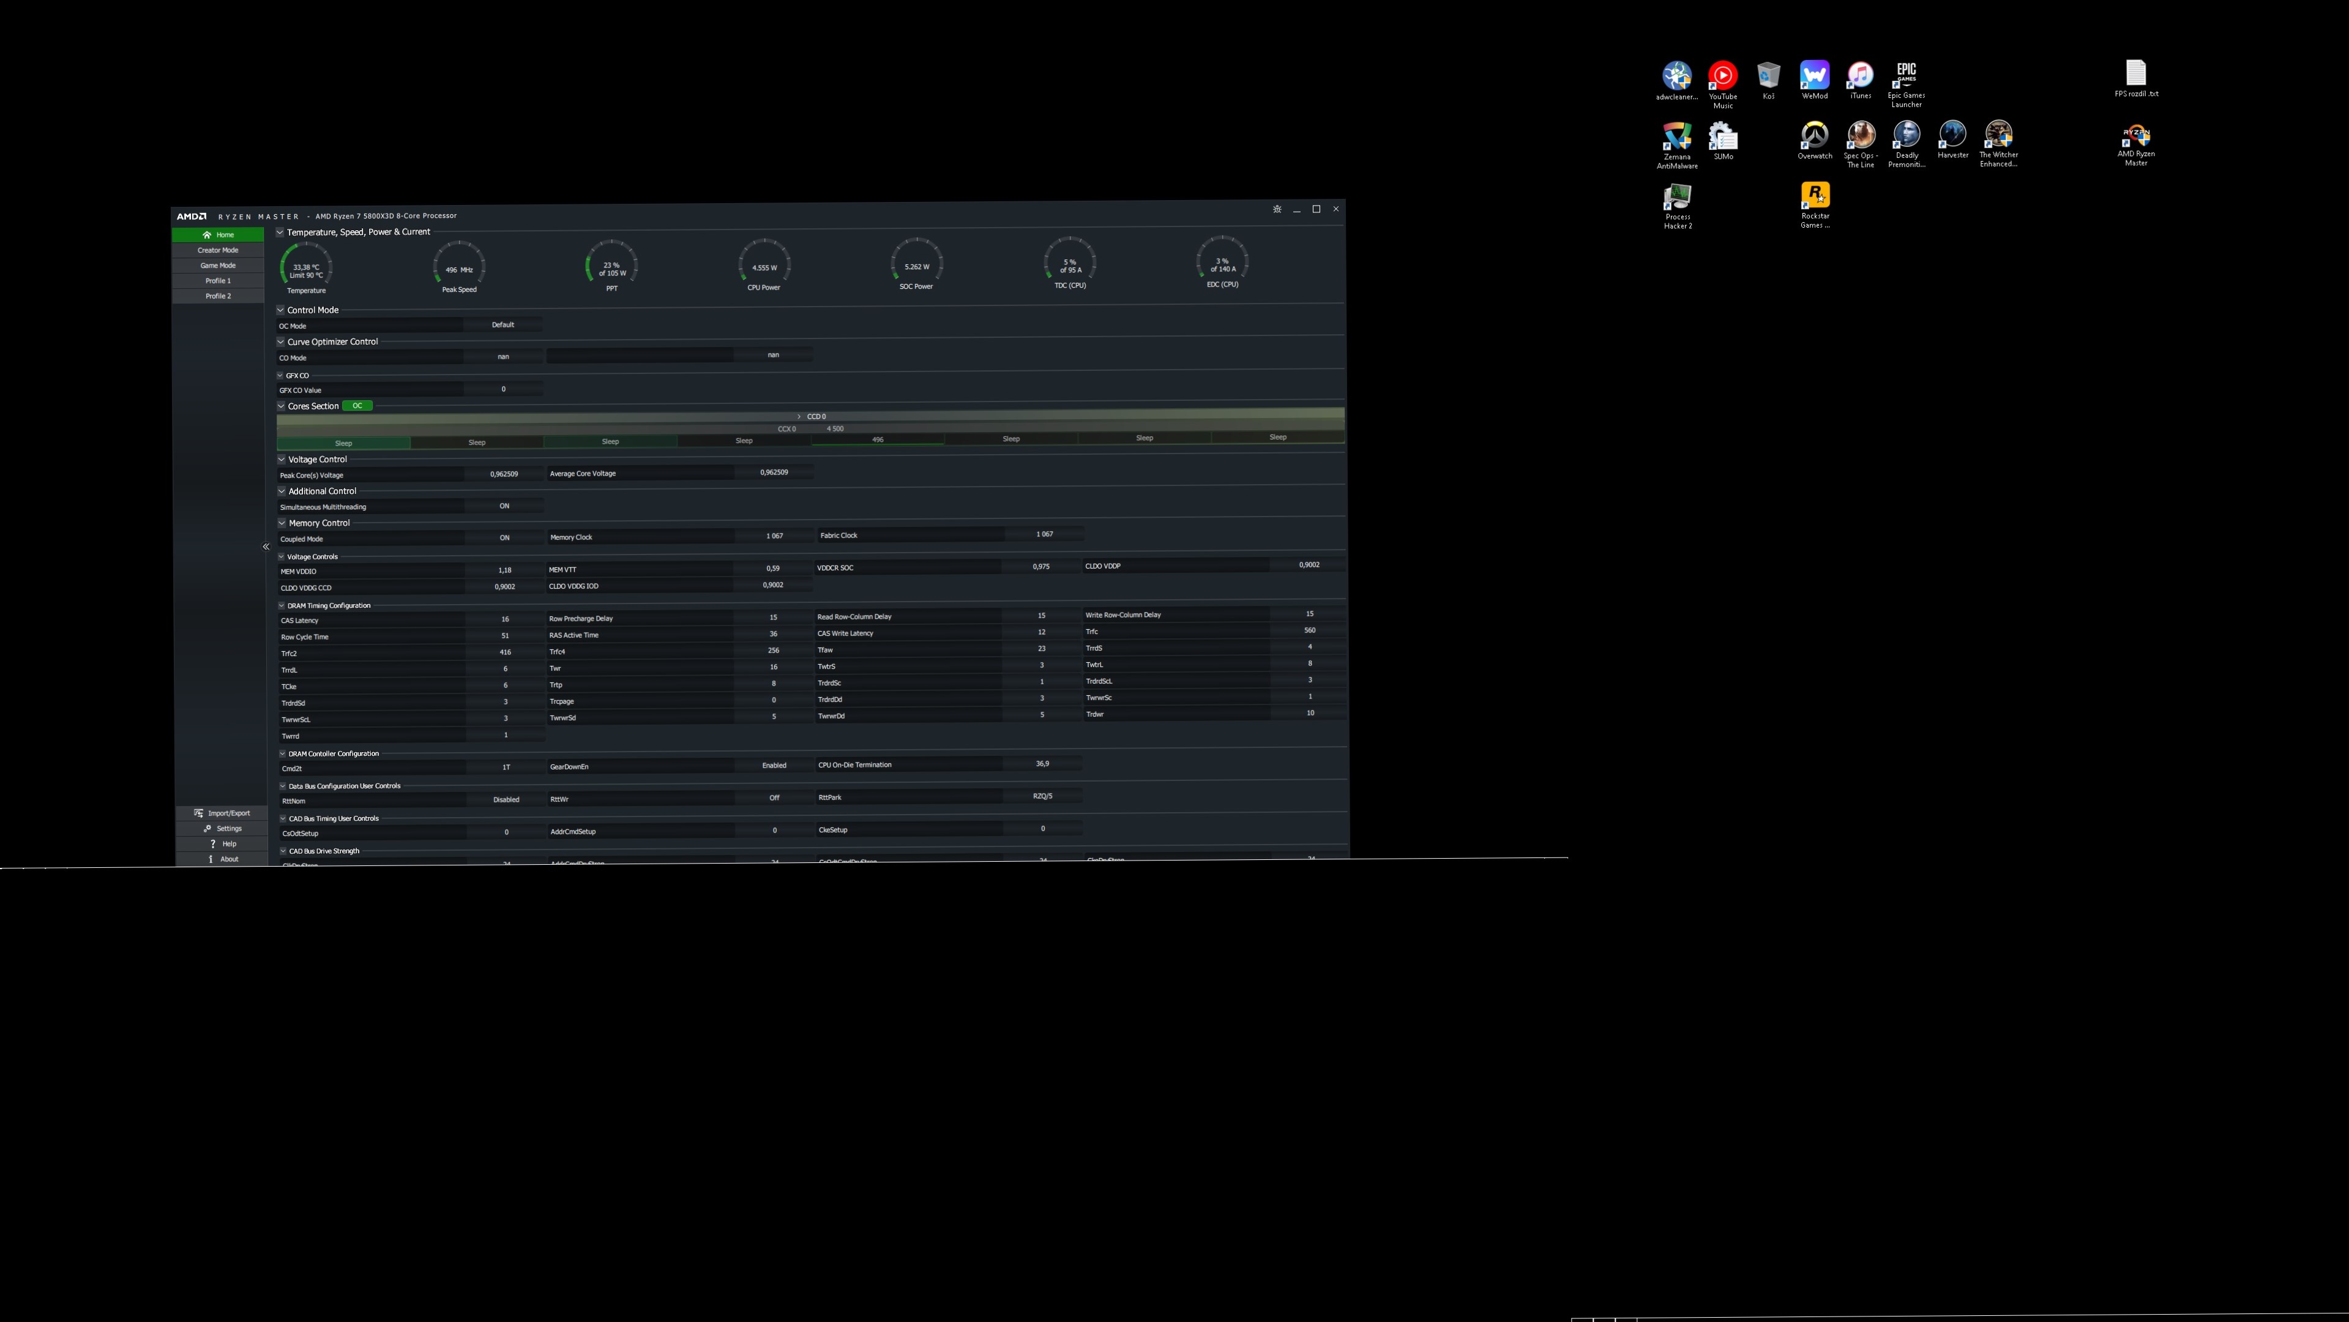The image size is (2349, 1322).
Task: Toggle Coupled Mode ON value
Action: coord(504,538)
